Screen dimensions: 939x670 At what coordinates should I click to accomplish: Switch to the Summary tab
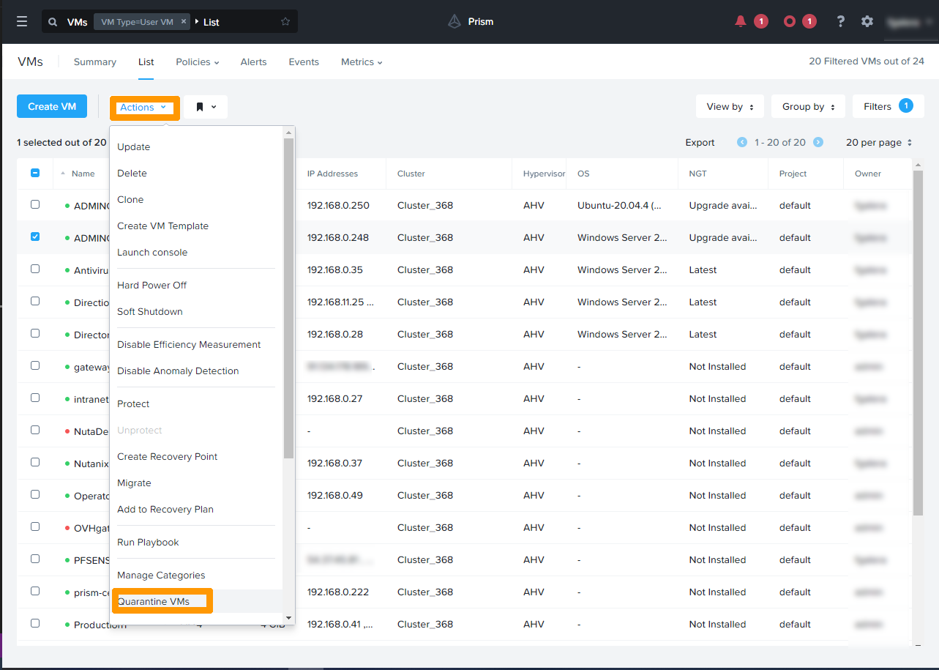click(x=94, y=62)
